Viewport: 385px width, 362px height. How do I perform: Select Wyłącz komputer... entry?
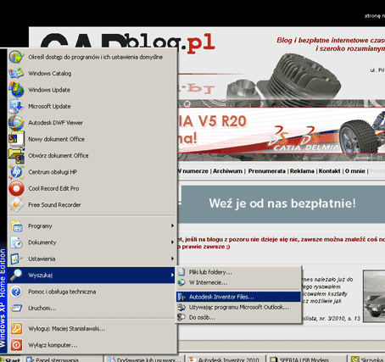pos(92,345)
